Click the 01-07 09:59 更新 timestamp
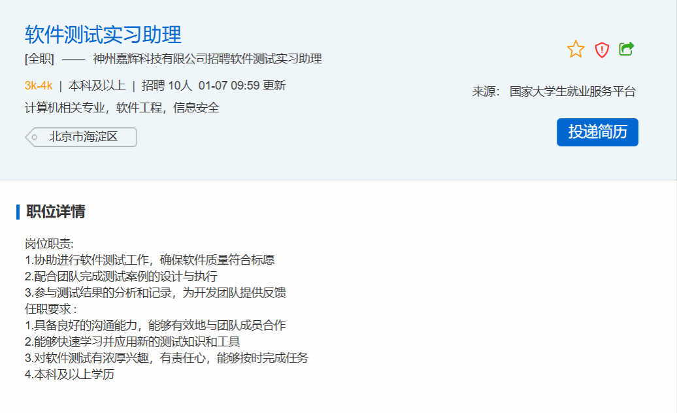Image resolution: width=677 pixels, height=413 pixels. coord(242,86)
